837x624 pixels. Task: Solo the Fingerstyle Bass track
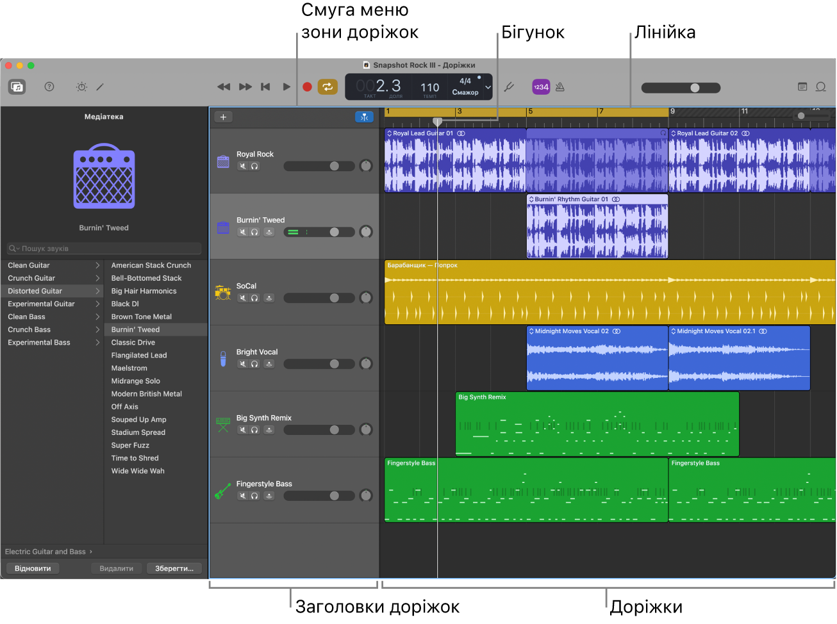coord(254,496)
